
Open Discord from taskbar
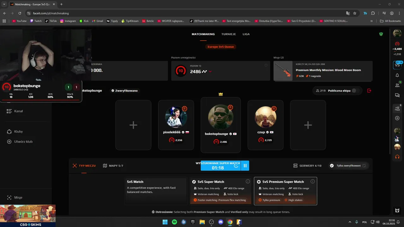coord(221,222)
